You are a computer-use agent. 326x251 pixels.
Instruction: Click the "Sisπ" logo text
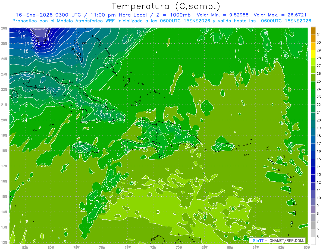pyautogui.click(x=258, y=240)
